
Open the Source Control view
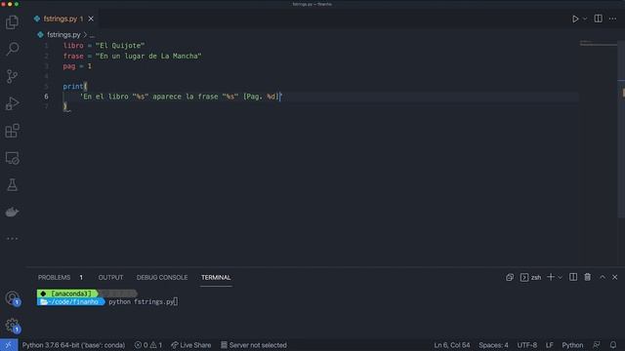12,76
